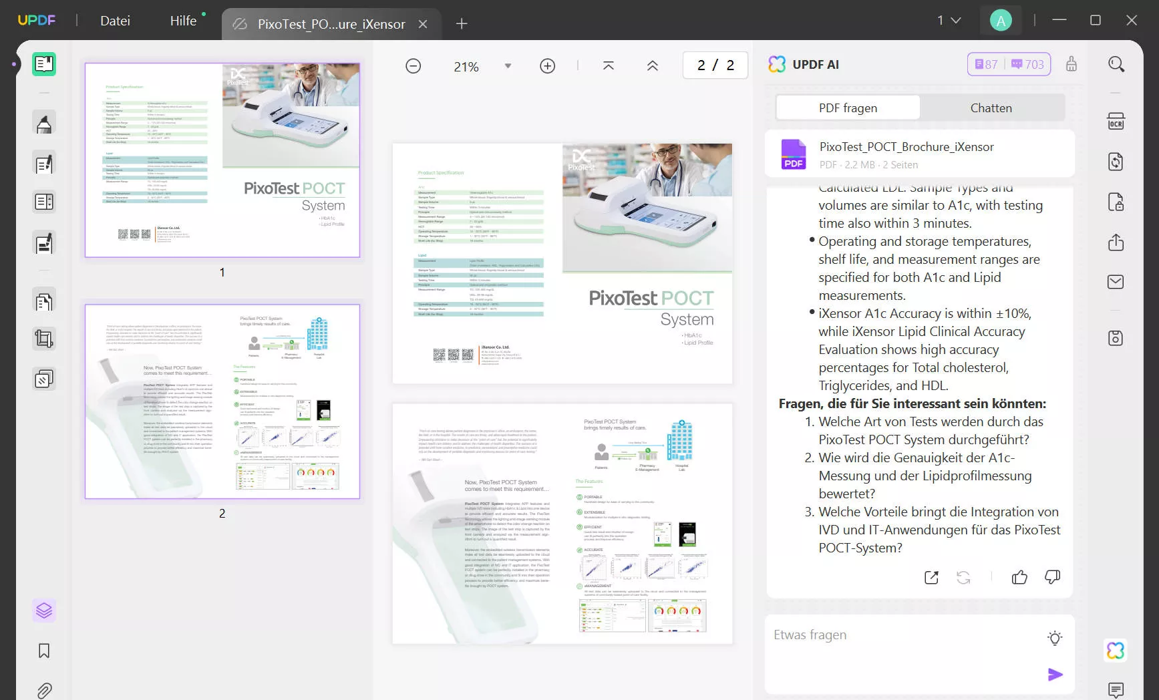The image size is (1159, 700).
Task: Open the zoom level dropdown arrow
Action: (x=508, y=66)
